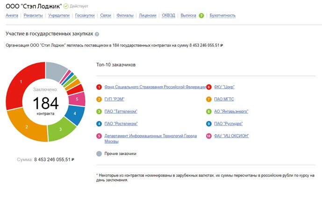Click the gray Прочие заказчики legend dot
This screenshot has height=197, width=322.
point(99,153)
